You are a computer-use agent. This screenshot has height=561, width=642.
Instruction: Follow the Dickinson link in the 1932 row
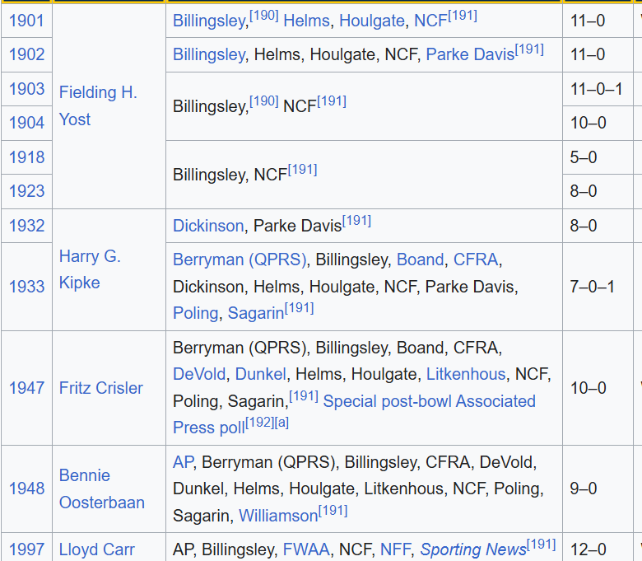(x=208, y=226)
